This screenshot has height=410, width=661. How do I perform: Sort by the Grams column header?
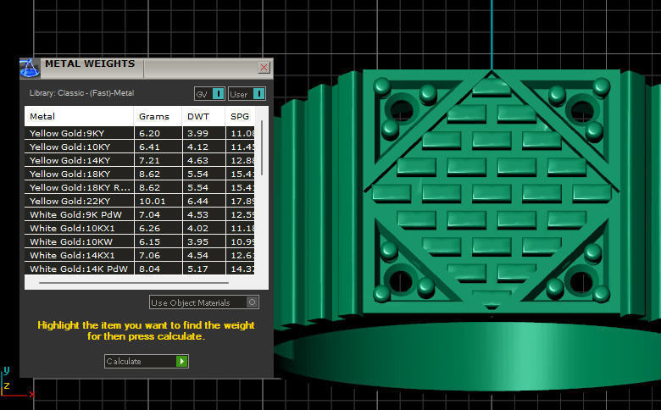(158, 117)
